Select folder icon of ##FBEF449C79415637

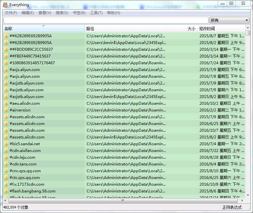point(6,56)
